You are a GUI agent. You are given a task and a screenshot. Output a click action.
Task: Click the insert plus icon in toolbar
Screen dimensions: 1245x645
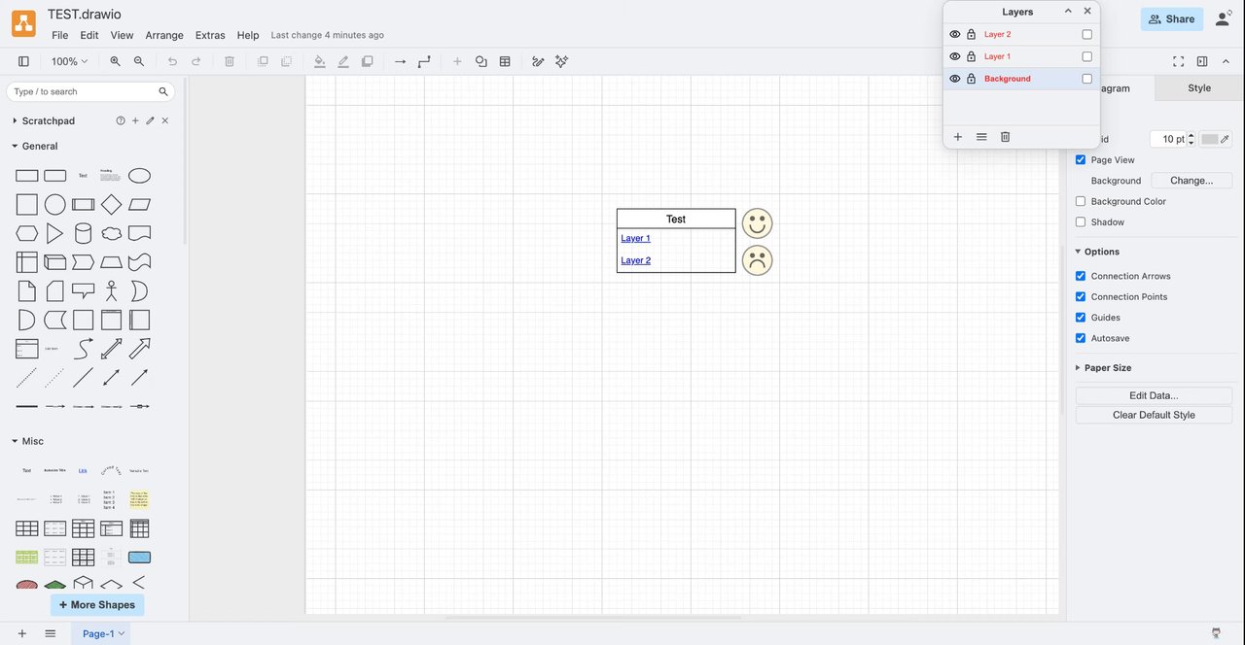tap(457, 61)
